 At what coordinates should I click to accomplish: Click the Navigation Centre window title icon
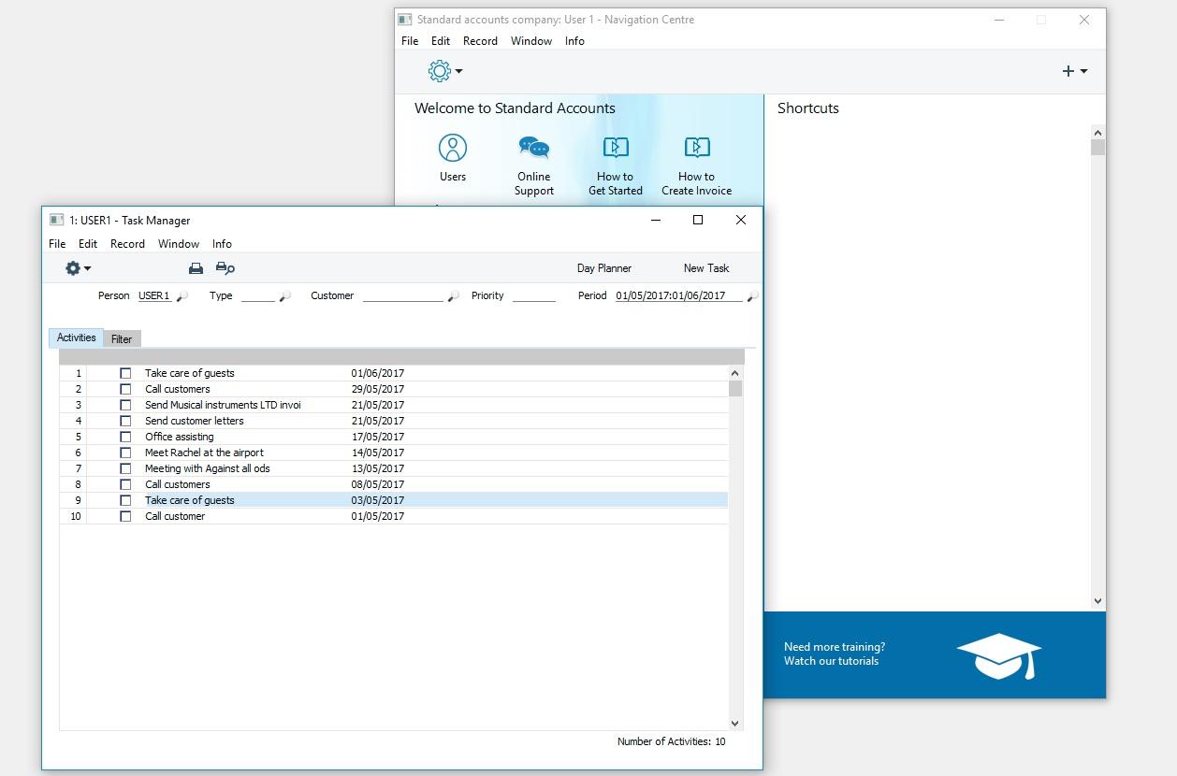point(404,19)
